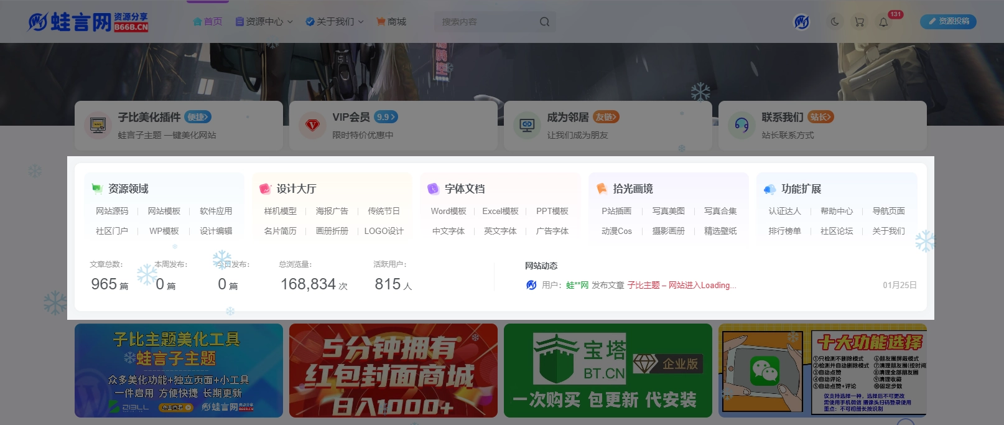The image size is (1004, 425).
Task: Open the 排行榜单 link
Action: (785, 231)
